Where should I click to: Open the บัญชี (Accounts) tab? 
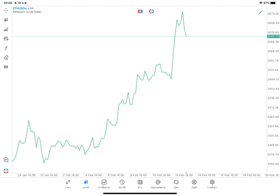(194, 184)
